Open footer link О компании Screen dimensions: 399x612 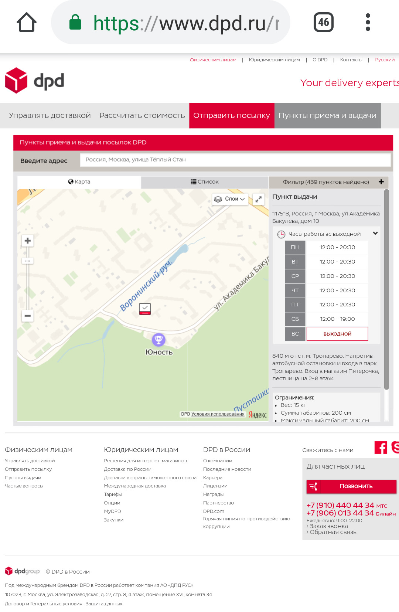click(x=218, y=461)
